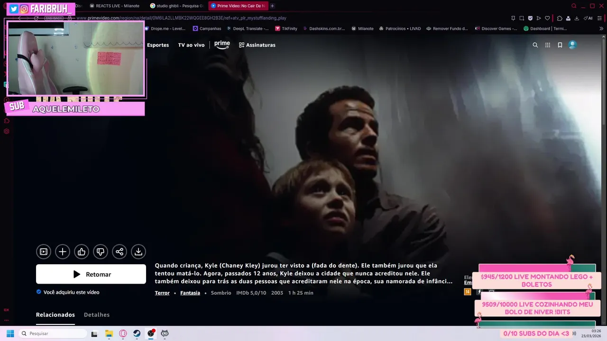This screenshot has height=341, width=607.
Task: Open Milanote bookmark in bookmarks bar
Action: pyautogui.click(x=362, y=28)
